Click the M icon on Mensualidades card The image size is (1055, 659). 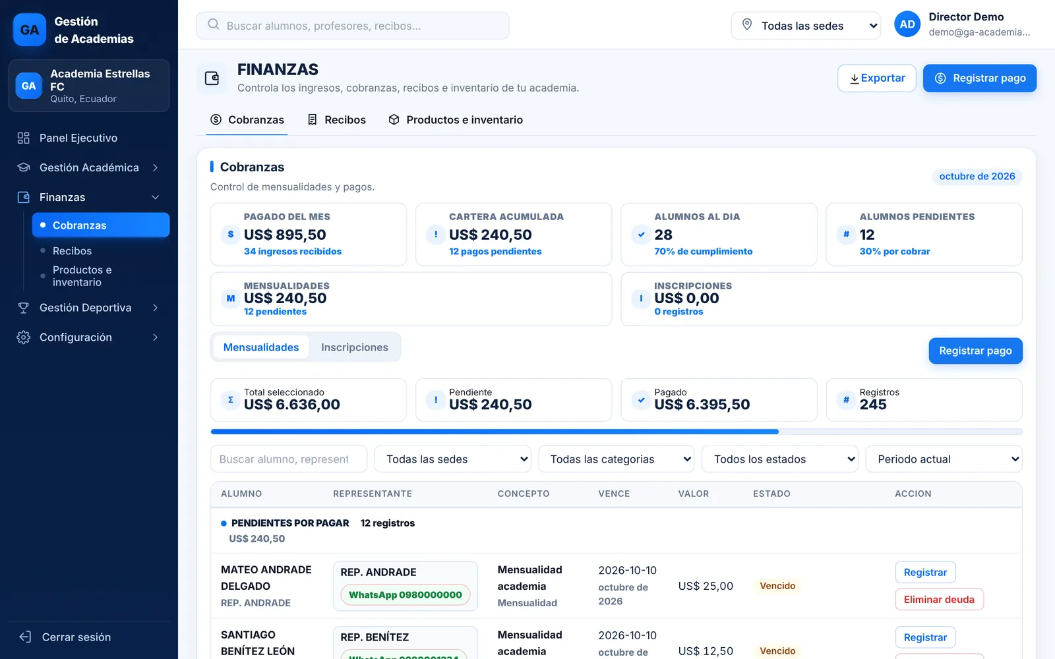point(230,299)
